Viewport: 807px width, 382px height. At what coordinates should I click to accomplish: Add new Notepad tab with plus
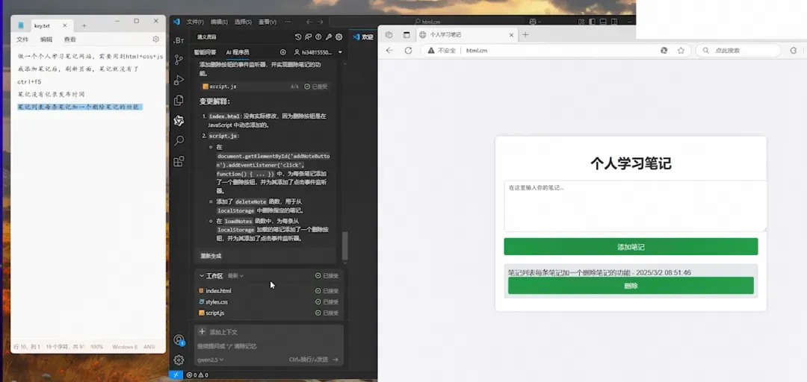click(x=84, y=25)
